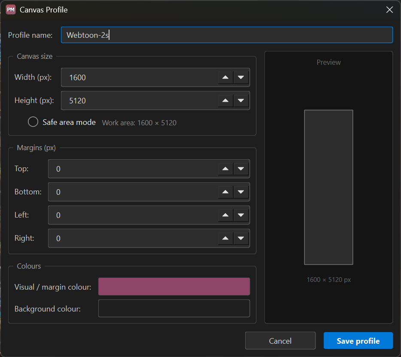Increase Right margin with up arrow

225,239
